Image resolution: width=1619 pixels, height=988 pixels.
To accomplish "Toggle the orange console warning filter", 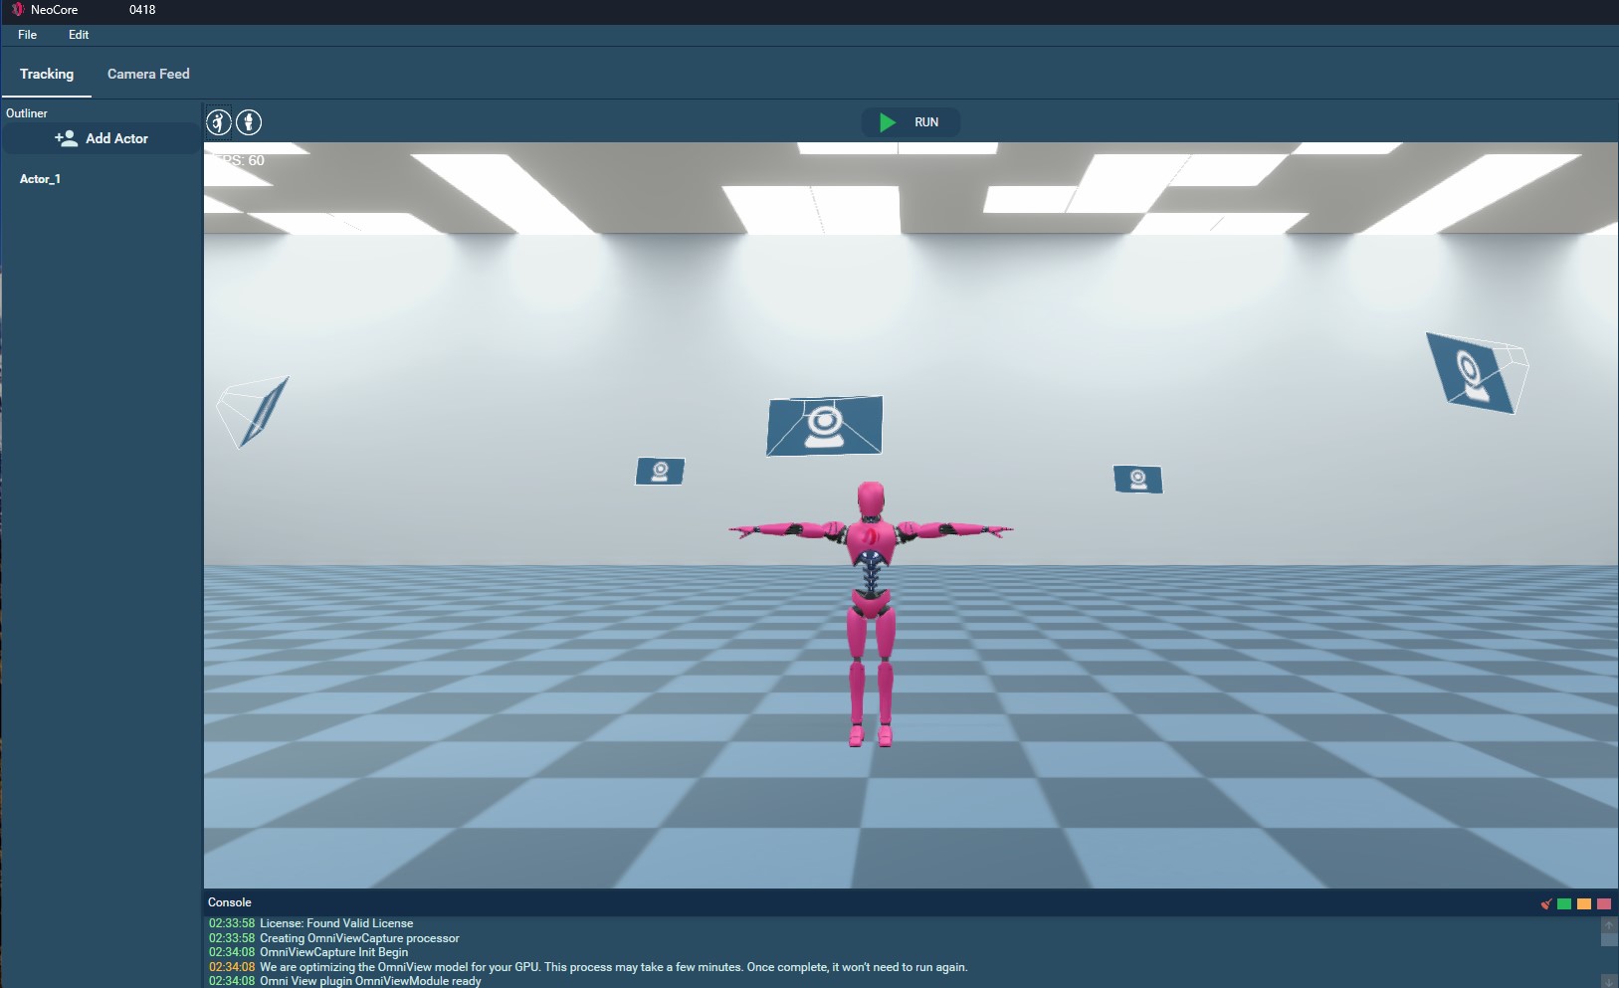I will click(x=1584, y=903).
